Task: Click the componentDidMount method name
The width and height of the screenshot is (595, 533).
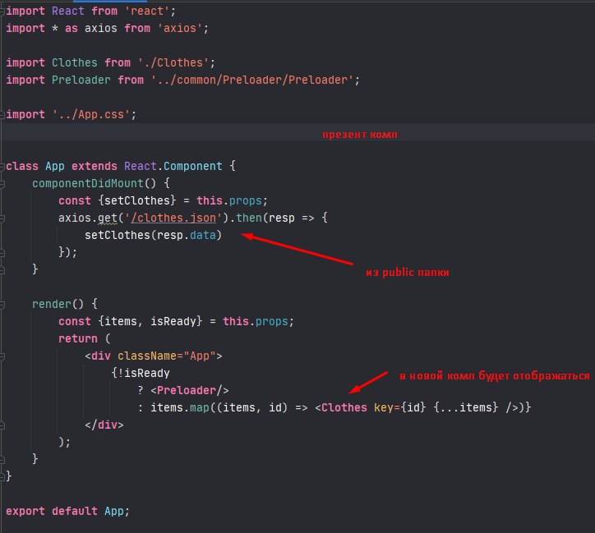Action: 88,183
